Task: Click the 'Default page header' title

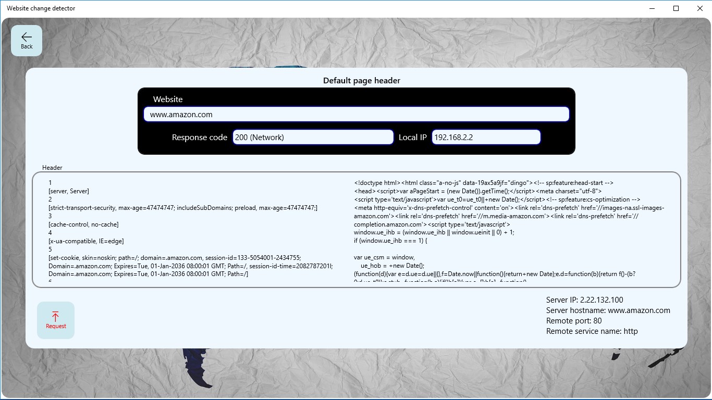Action: pos(362,80)
